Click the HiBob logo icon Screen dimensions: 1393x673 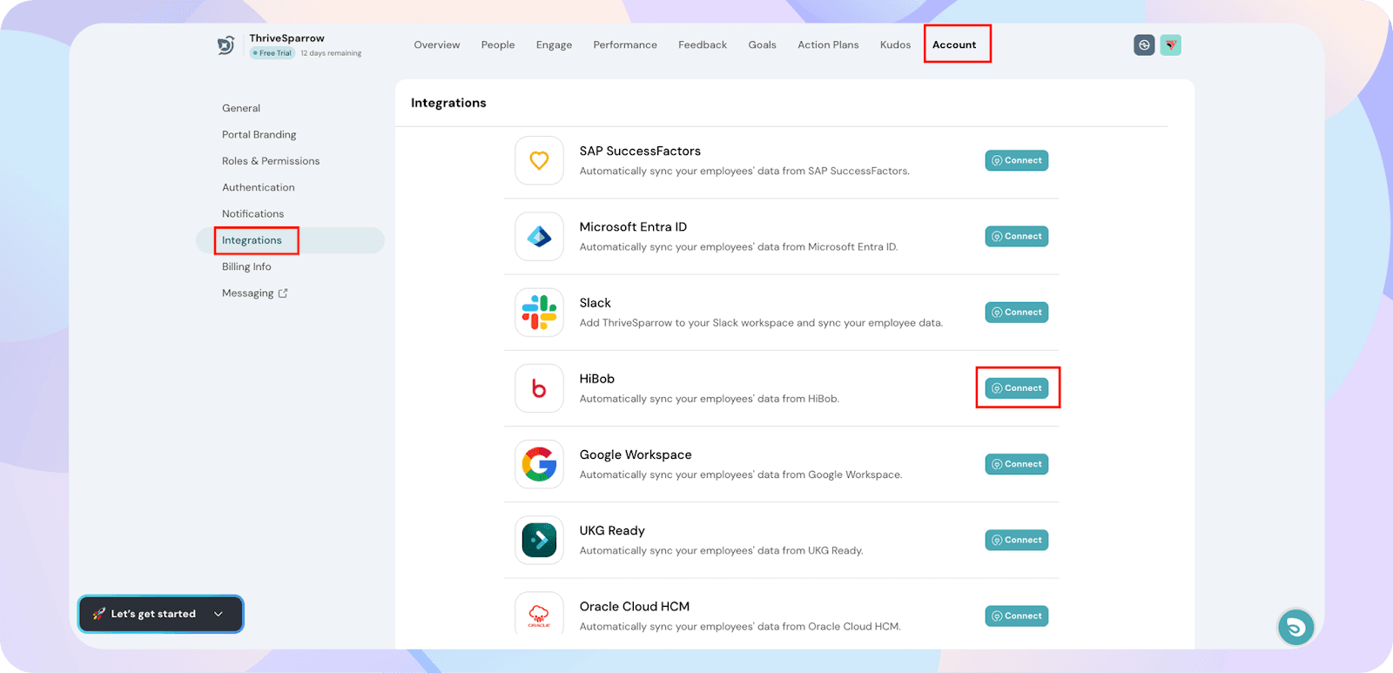coord(539,388)
